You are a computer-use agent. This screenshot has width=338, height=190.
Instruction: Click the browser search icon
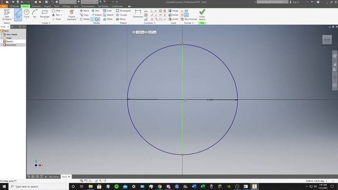point(20,27)
